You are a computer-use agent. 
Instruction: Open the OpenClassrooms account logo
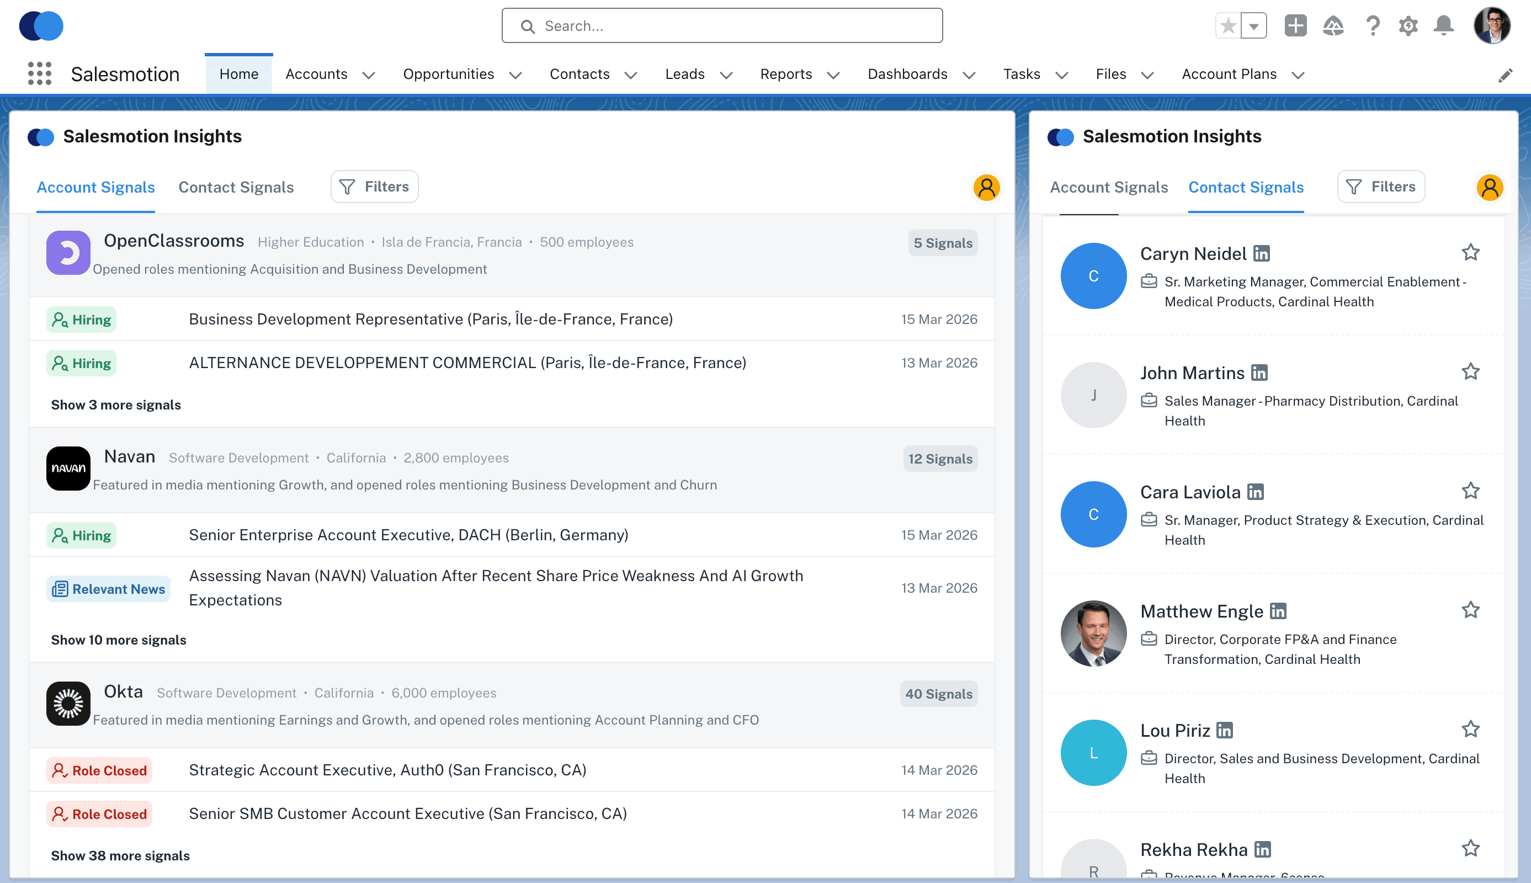68,253
